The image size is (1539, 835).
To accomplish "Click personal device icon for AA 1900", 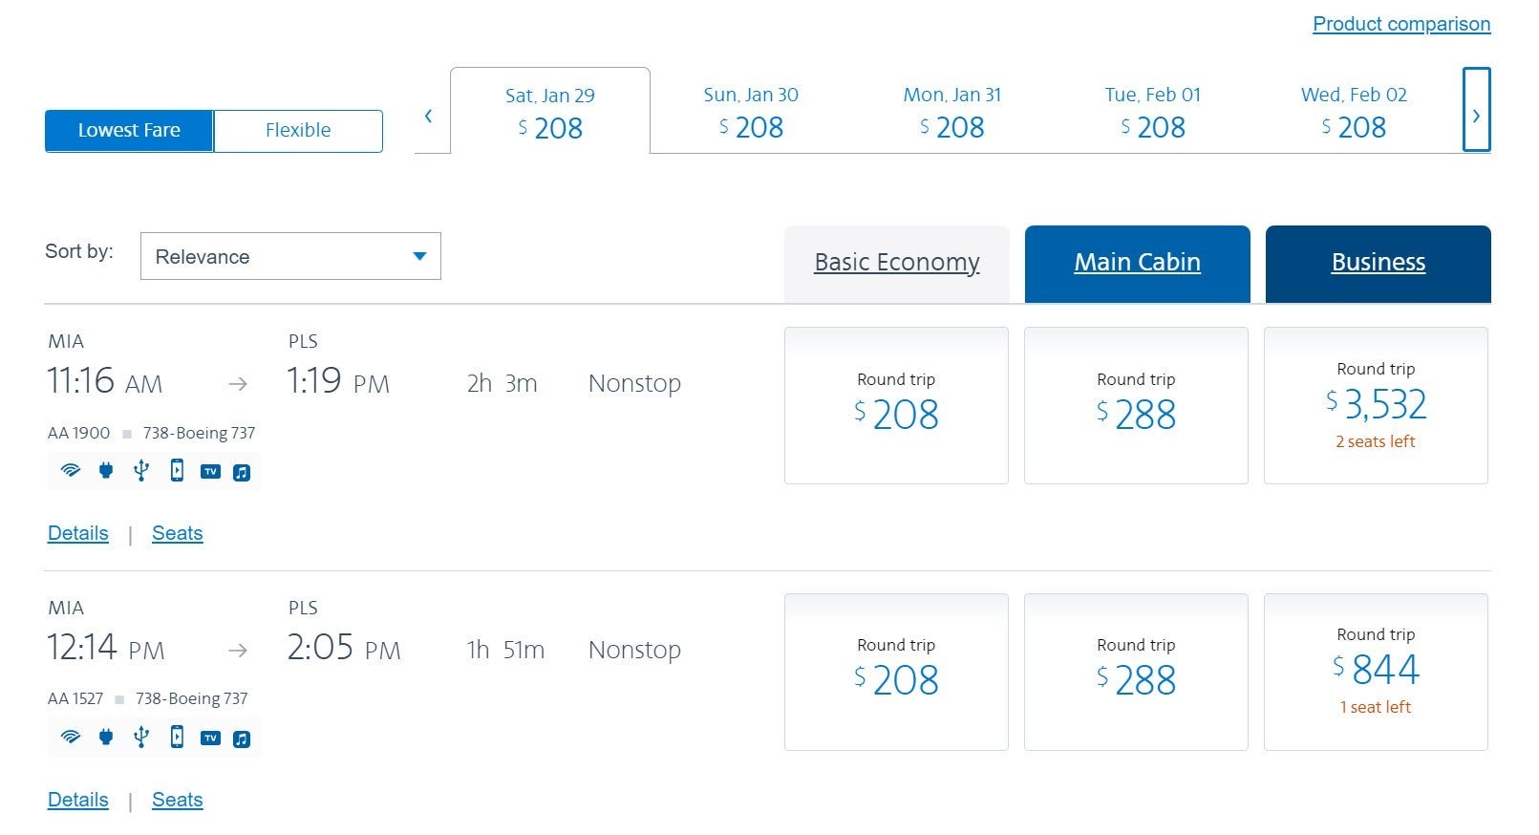I will point(177,471).
